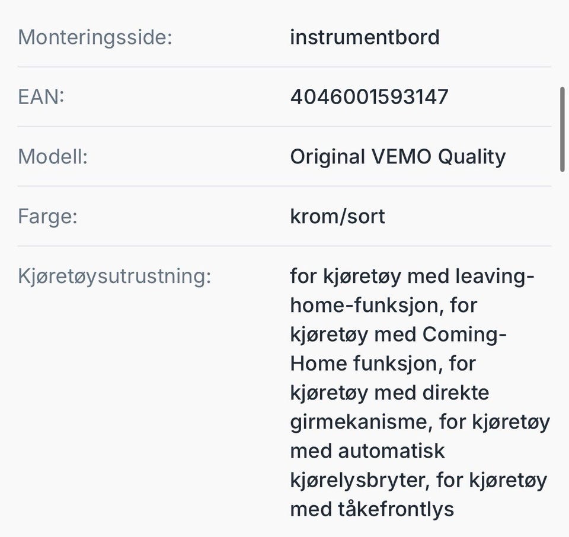Click the med tåkefrontlys text
569x537 pixels.
pos(372,509)
